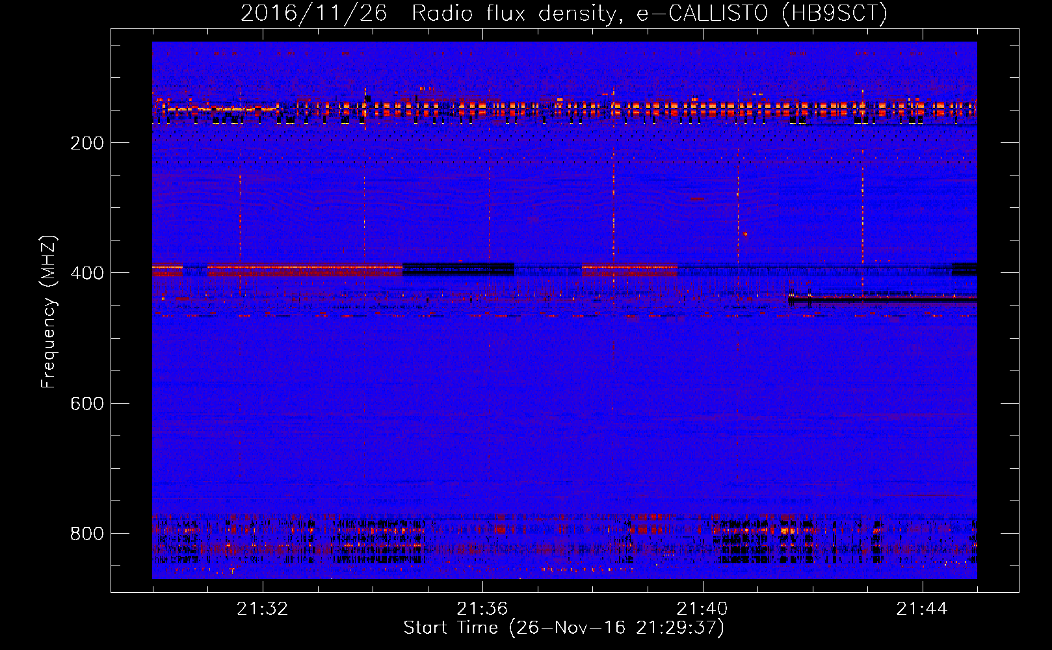
Task: Click the 'Start Time (26-Nov-16 21:29:37)' label
Action: (x=564, y=628)
